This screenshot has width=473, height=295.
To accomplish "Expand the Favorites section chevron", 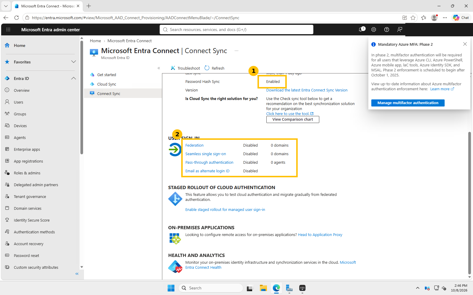I will [x=74, y=62].
